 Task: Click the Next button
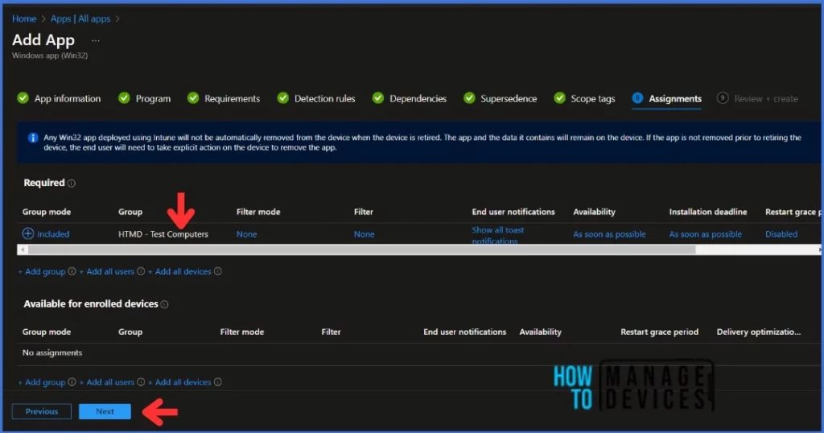[x=105, y=411]
